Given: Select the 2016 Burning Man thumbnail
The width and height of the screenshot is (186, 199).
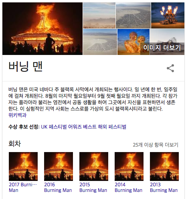Looking at the screenshot, I should pos(59,167).
